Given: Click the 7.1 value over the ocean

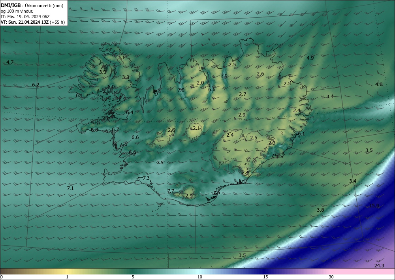Looking at the screenshot, I should [70, 188].
